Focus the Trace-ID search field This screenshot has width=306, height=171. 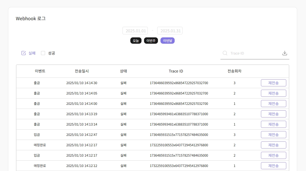[x=254, y=53]
